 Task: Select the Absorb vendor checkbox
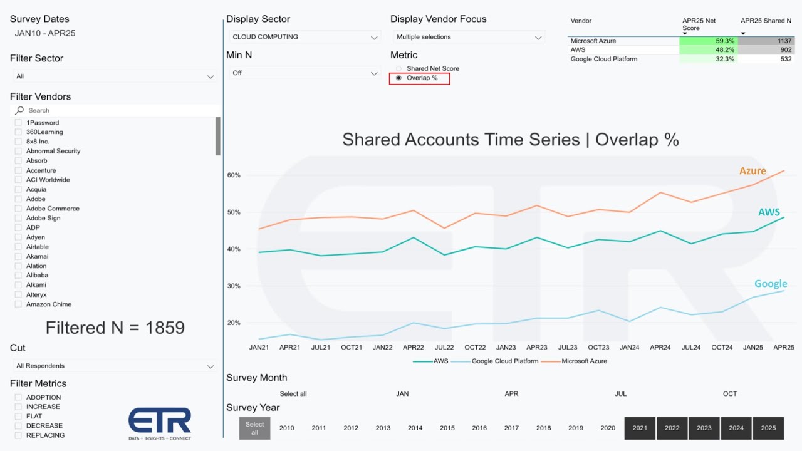(x=19, y=161)
